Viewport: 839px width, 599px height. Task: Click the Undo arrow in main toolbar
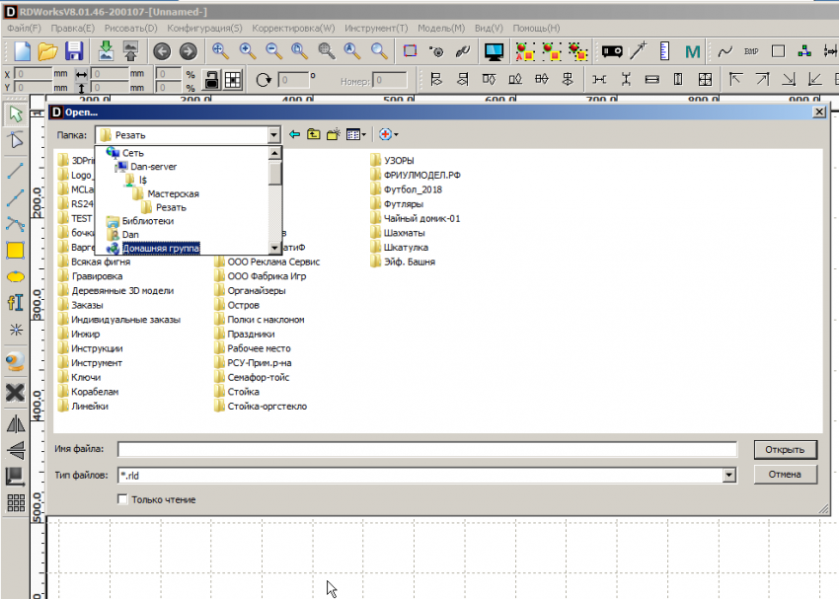(161, 50)
